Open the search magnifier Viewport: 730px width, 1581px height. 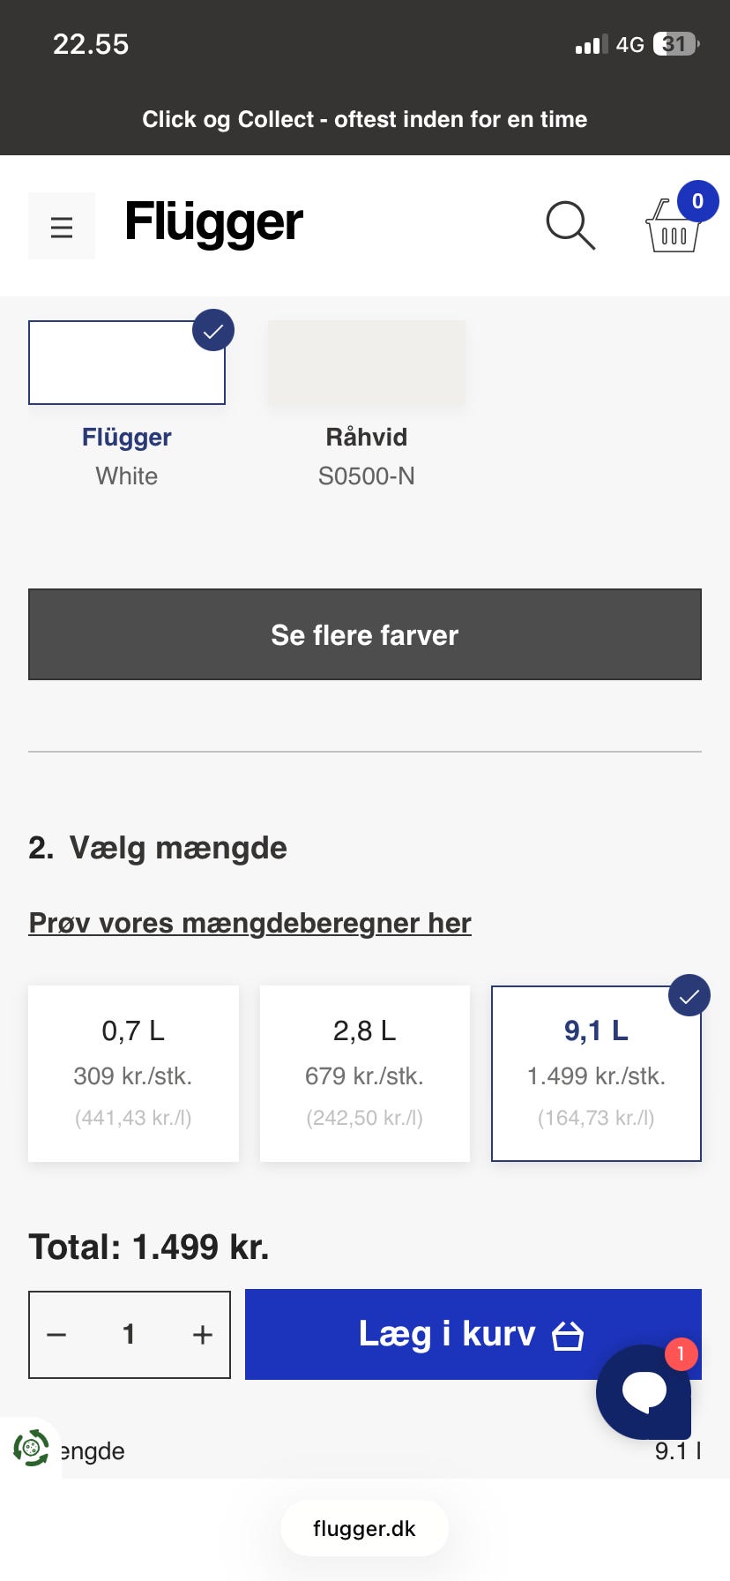570,226
